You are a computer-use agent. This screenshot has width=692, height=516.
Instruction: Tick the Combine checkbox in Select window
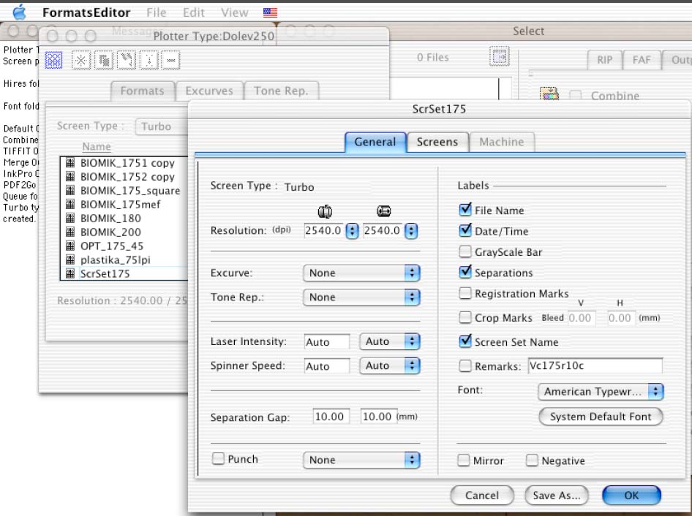(576, 96)
